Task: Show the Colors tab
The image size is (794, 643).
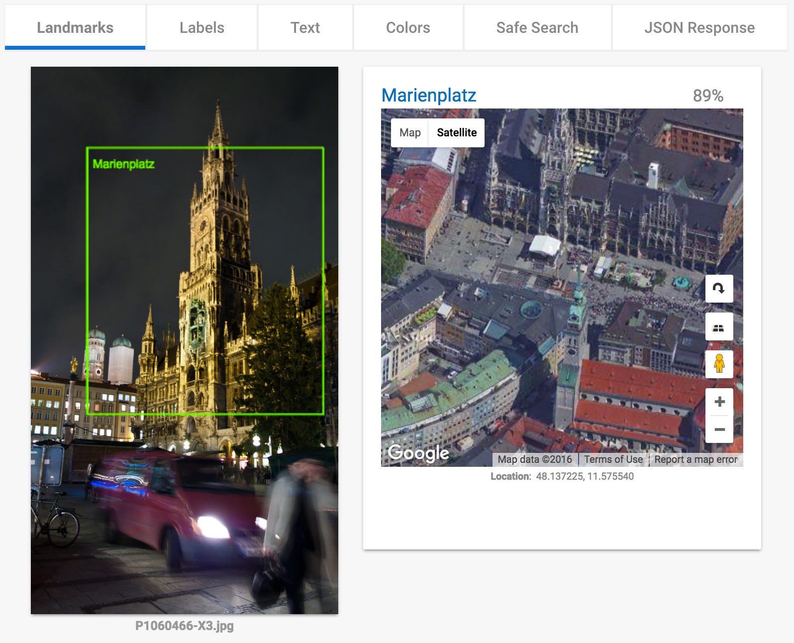Action: pyautogui.click(x=408, y=27)
